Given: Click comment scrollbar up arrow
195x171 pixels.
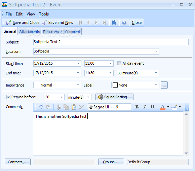Looking at the screenshot, I should pyautogui.click(x=186, y=114).
